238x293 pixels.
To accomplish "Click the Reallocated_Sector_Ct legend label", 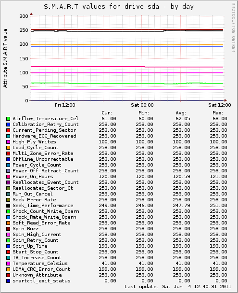I will [x=43, y=188].
